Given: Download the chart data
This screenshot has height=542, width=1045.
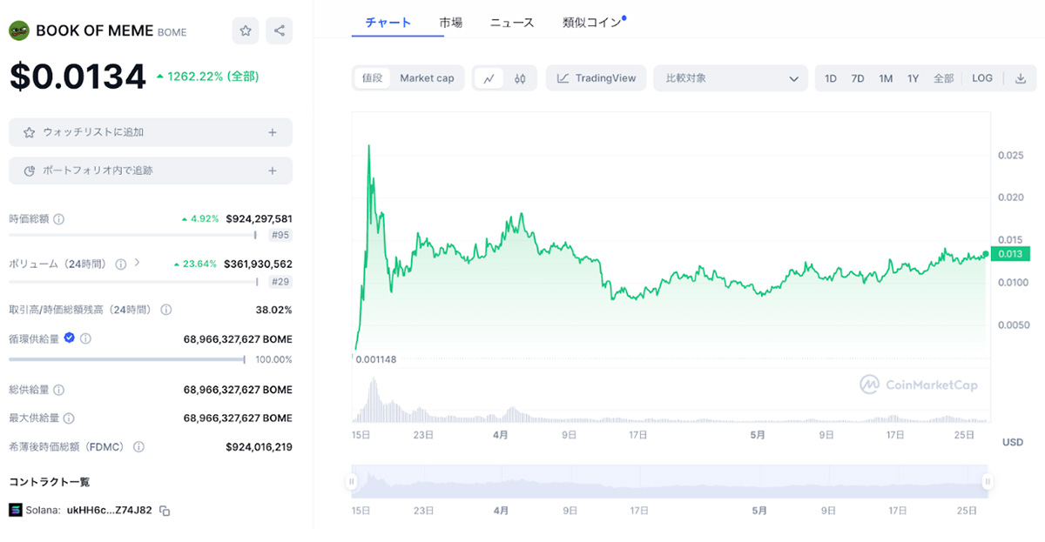Looking at the screenshot, I should pos(1021,78).
